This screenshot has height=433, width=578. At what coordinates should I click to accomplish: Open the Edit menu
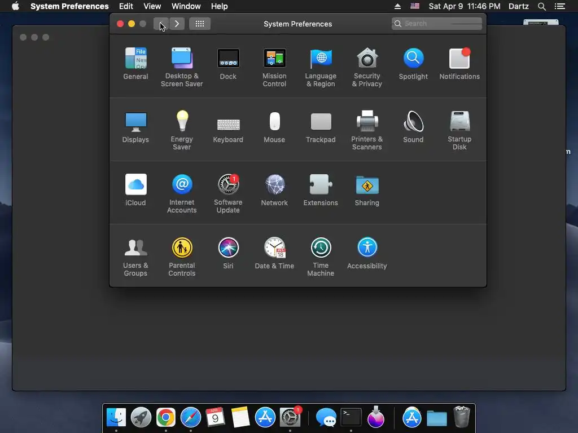126,6
